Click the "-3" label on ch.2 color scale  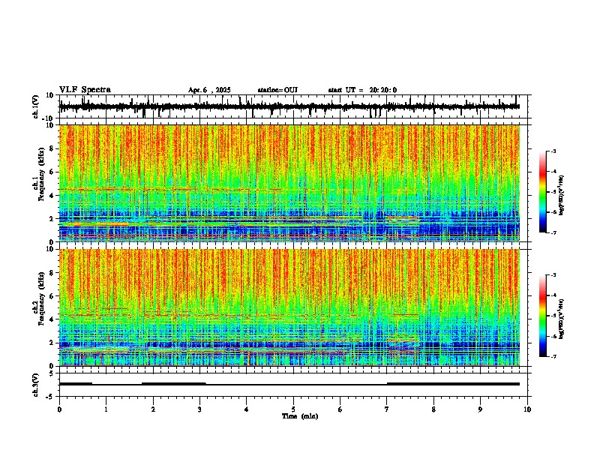(x=553, y=275)
